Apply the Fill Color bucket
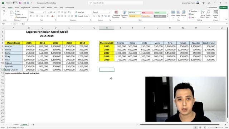Image resolution: width=229 pixels, height=129 pixels. coord(48,16)
